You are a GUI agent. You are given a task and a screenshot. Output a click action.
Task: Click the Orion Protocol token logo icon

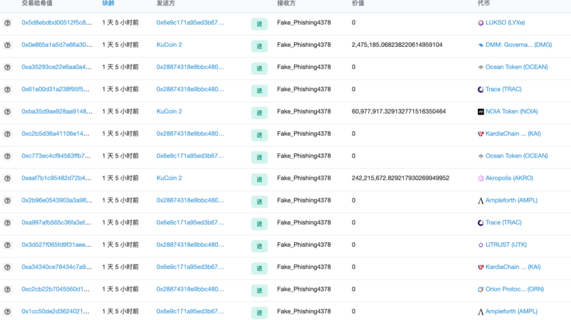(481, 290)
